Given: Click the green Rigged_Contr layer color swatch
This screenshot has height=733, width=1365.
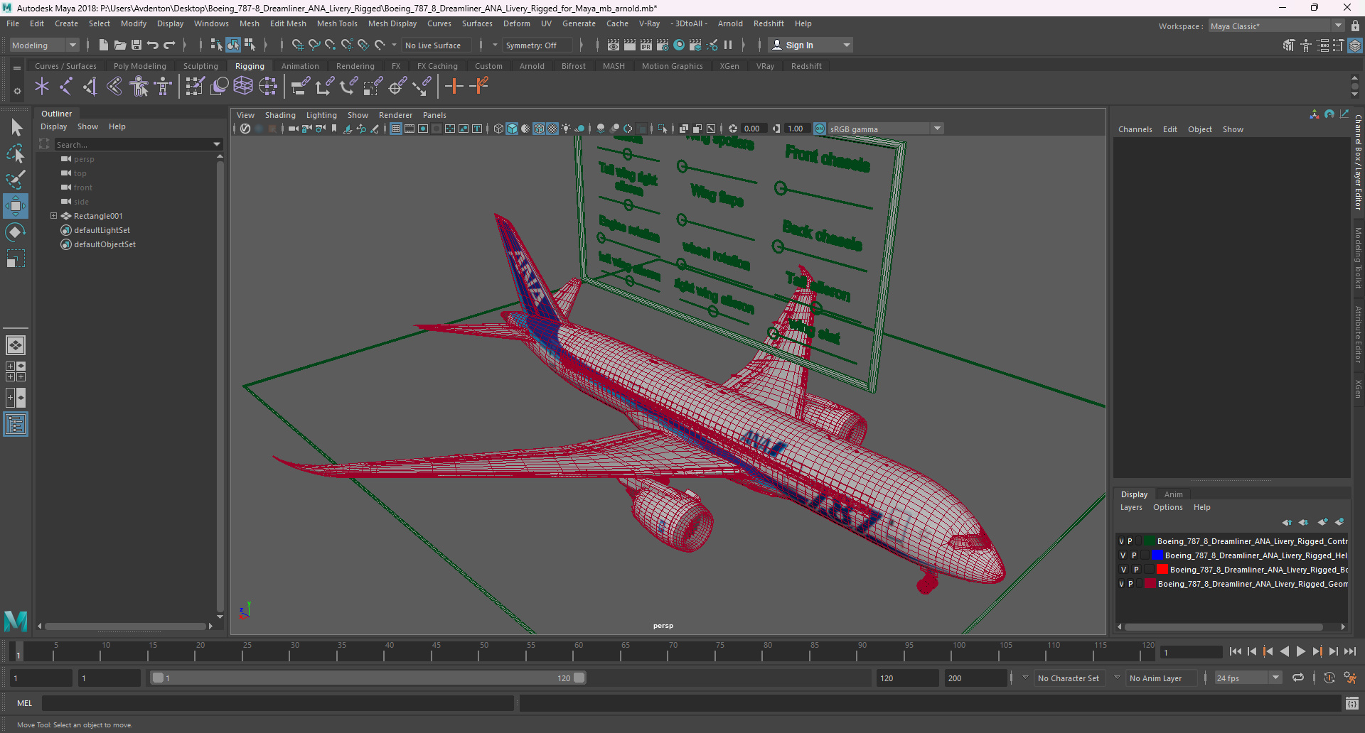Looking at the screenshot, I should click(1148, 541).
